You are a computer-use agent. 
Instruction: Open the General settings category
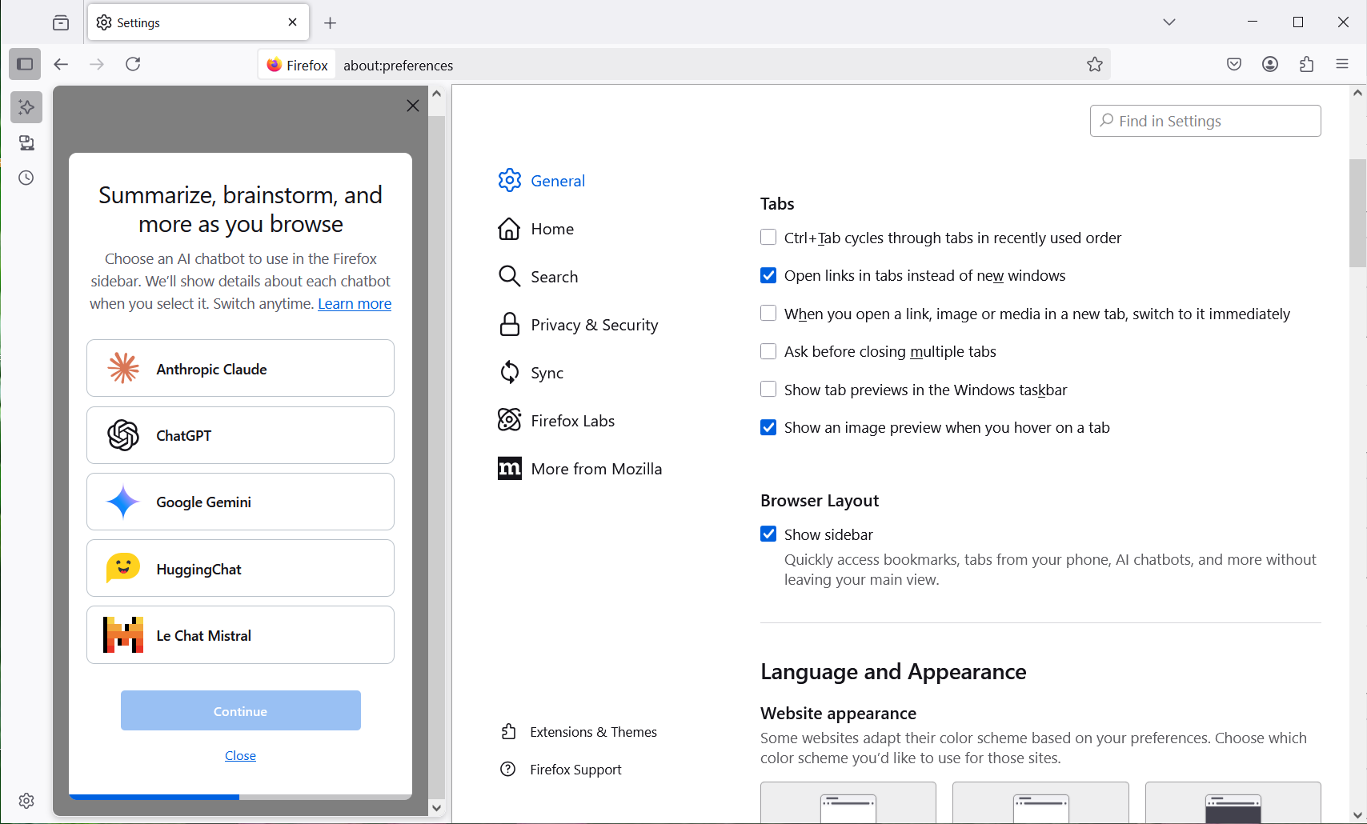click(542, 181)
